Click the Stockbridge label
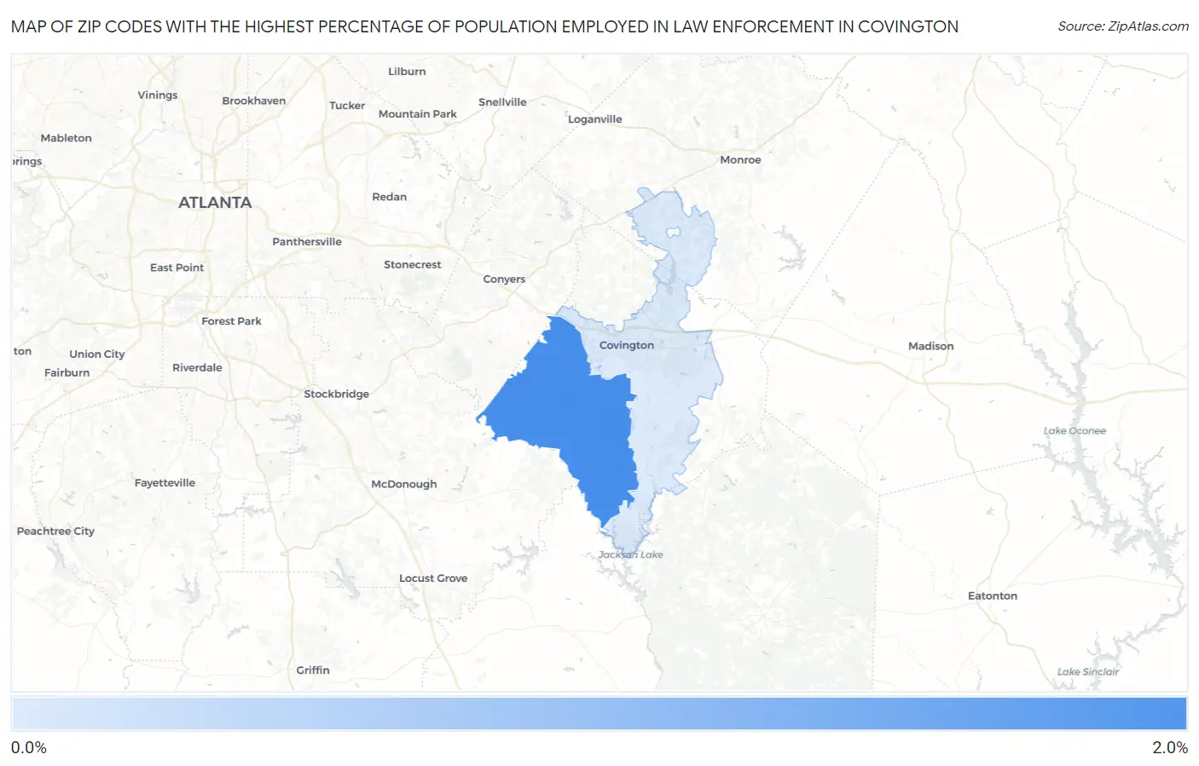Viewport: 1199px width, 766px height. tap(337, 395)
